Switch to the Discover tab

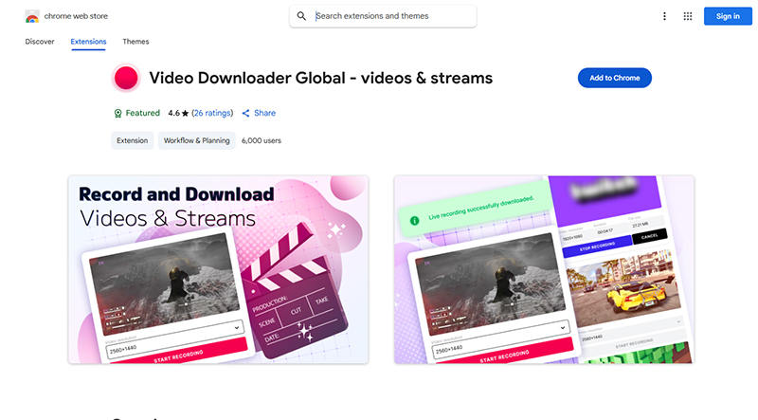pyautogui.click(x=40, y=42)
